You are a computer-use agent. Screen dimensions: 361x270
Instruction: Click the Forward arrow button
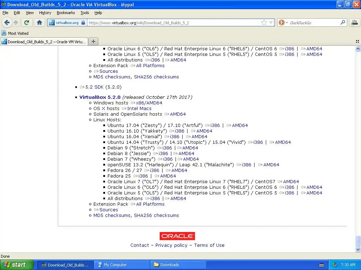[x=16, y=22]
